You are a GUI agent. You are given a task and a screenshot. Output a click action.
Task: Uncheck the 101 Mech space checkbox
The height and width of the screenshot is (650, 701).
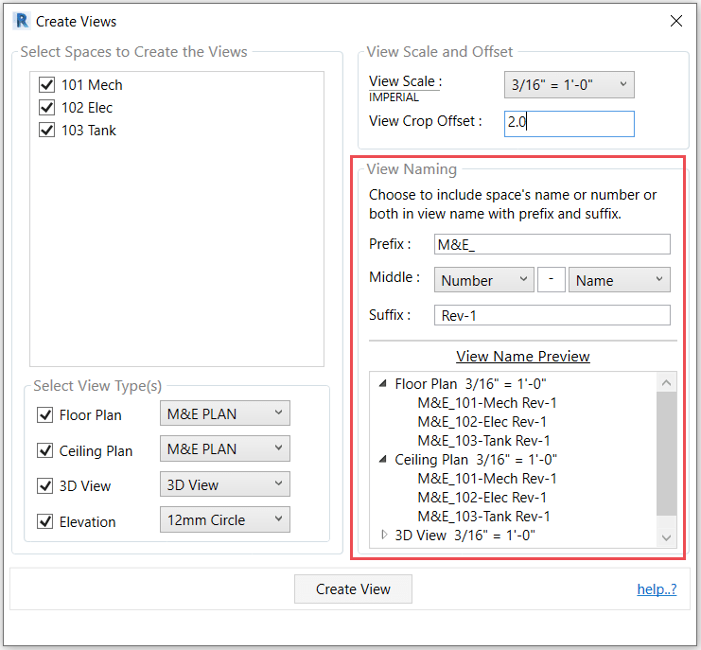click(47, 85)
